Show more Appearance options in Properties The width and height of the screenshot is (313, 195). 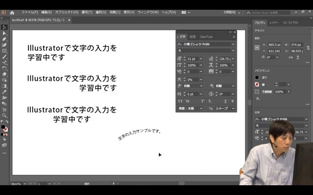tap(308, 104)
